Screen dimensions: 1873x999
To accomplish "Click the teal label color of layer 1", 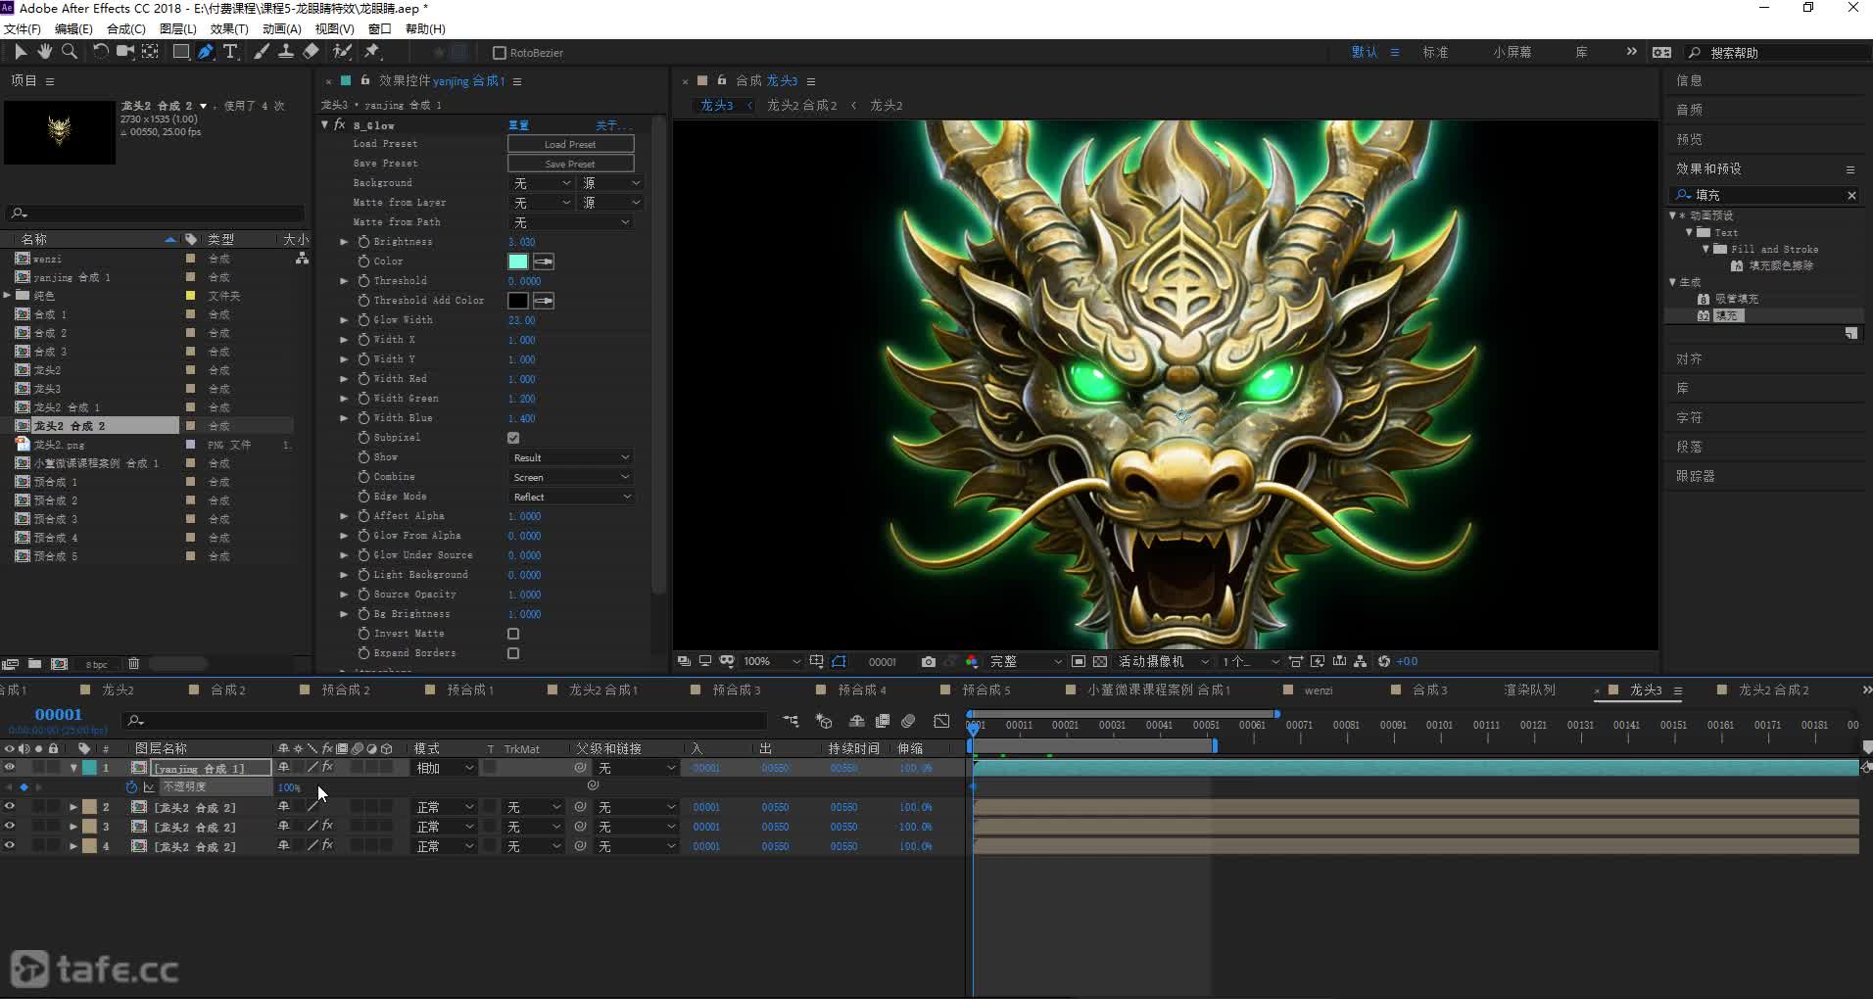I will 89,768.
